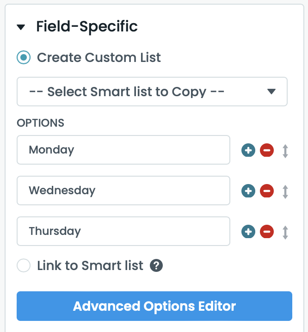Click the reorder arrows beside Thursday

tap(285, 232)
